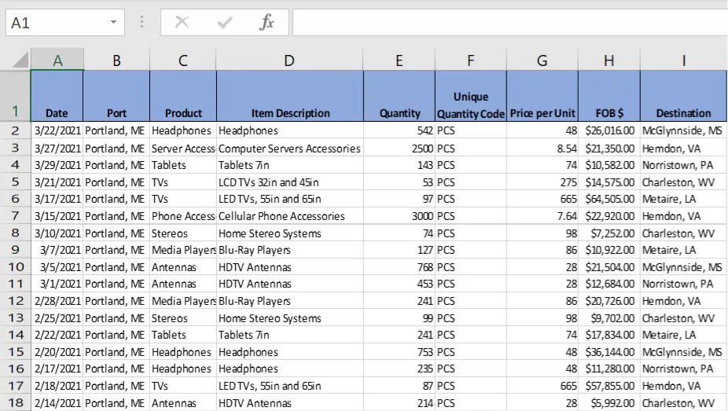Click the cell with quantity 3000
728x411 pixels.
399,216
